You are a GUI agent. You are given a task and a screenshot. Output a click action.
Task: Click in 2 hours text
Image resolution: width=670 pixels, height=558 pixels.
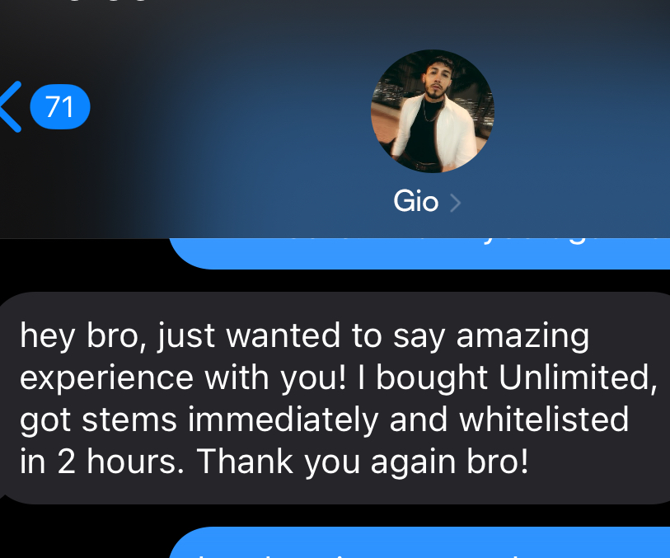point(102,462)
